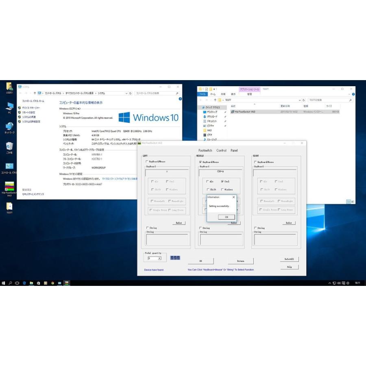Click the Windows Start button
366x366 pixels.
coord(3,283)
